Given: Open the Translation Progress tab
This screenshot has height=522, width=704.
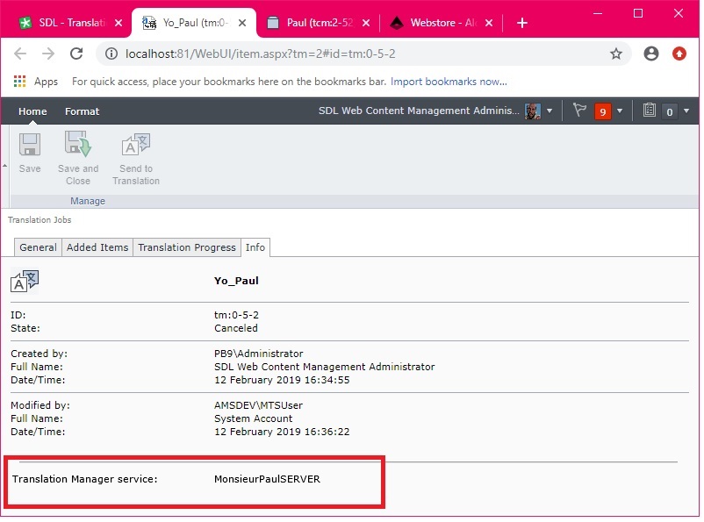Looking at the screenshot, I should click(x=187, y=247).
